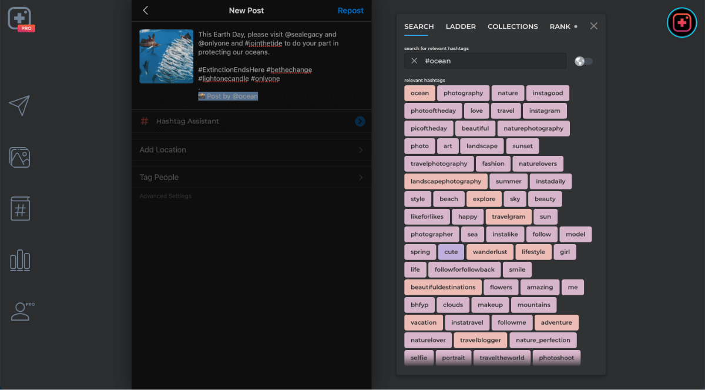This screenshot has height=390, width=705.
Task: Add the followforfollowback hashtag
Action: pos(465,269)
